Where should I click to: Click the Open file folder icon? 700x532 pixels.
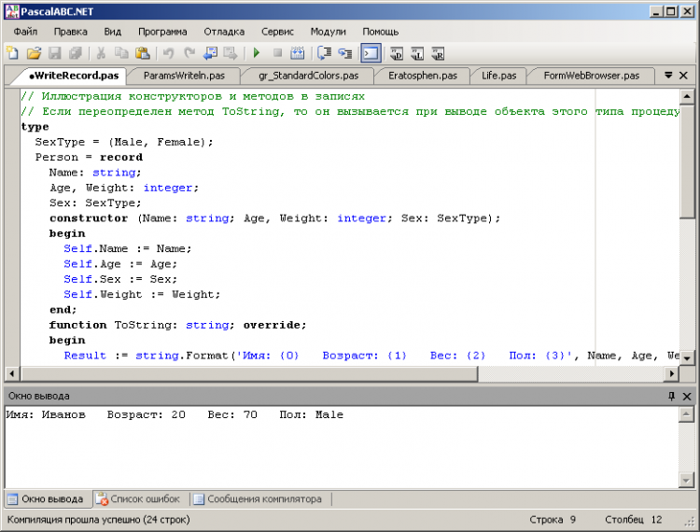34,53
